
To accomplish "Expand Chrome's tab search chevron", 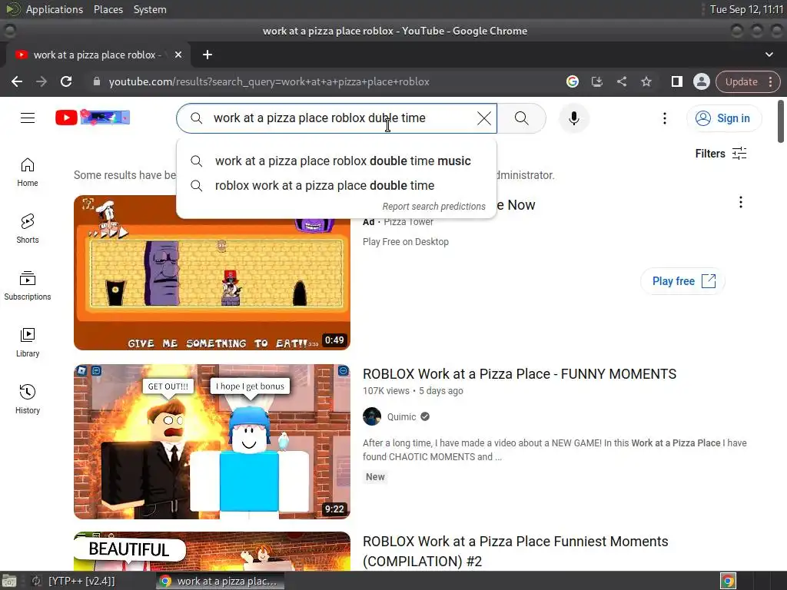I will 769,55.
